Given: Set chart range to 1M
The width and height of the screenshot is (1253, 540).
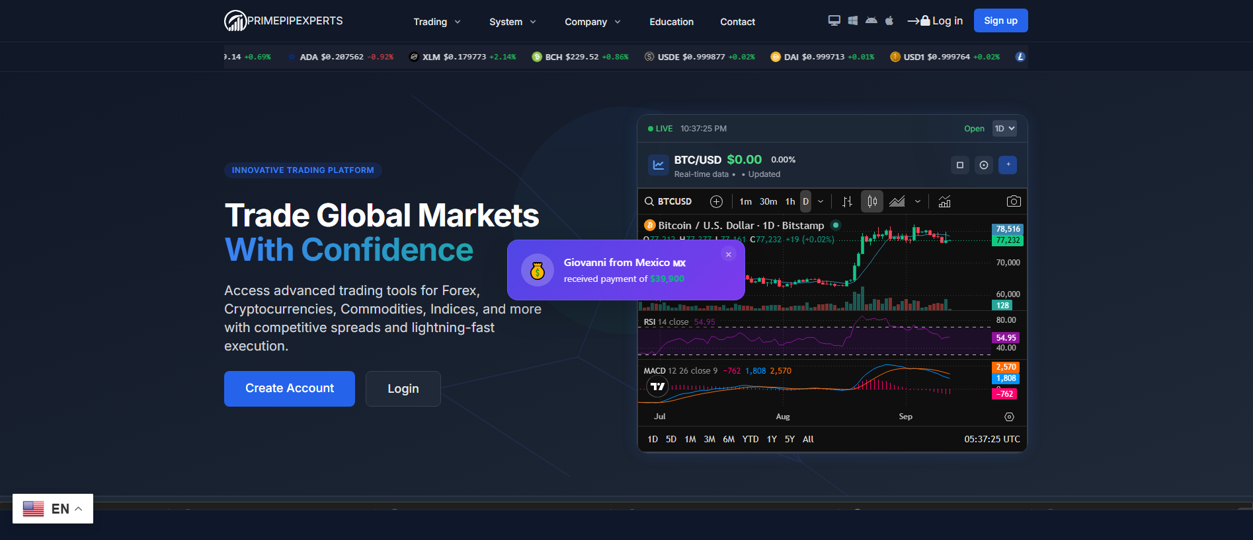Looking at the screenshot, I should 690,439.
